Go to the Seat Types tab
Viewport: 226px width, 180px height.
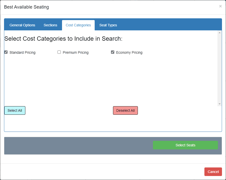tap(108, 25)
